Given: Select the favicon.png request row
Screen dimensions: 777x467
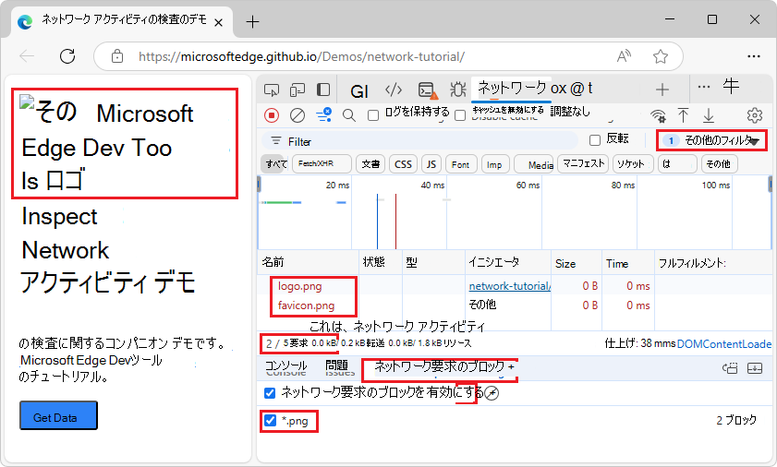Looking at the screenshot, I should pos(306,305).
